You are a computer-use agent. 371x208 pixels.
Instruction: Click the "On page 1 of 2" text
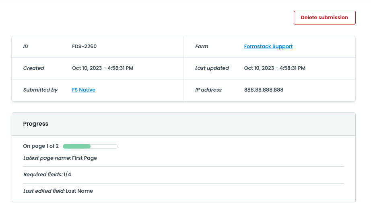(x=41, y=146)
